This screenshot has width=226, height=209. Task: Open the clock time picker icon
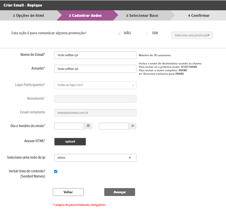coord(133,126)
